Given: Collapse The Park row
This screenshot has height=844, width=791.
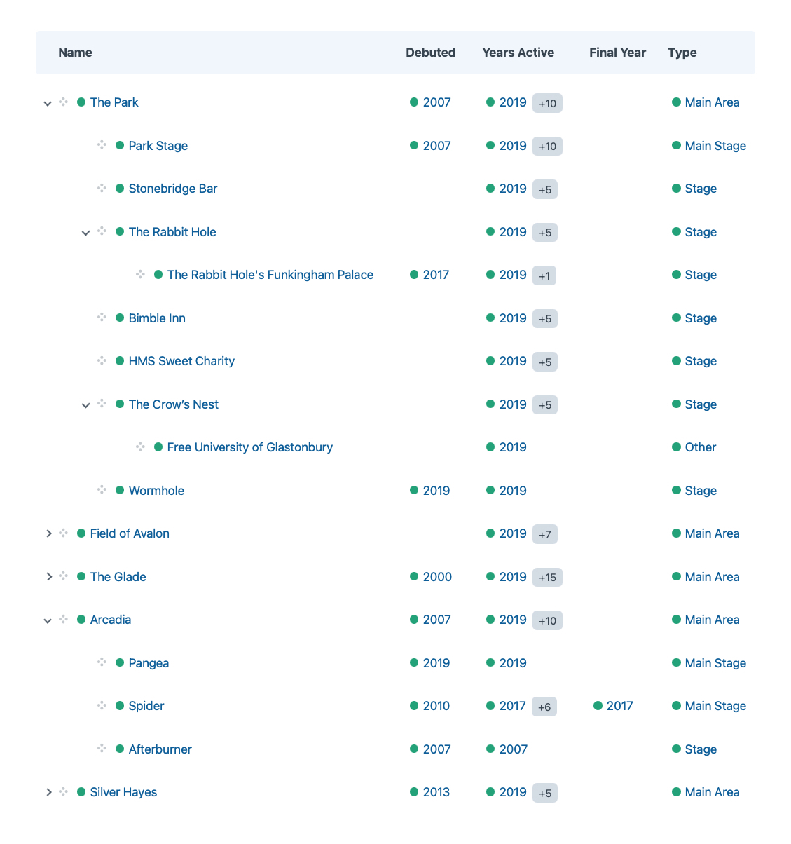Looking at the screenshot, I should [48, 103].
